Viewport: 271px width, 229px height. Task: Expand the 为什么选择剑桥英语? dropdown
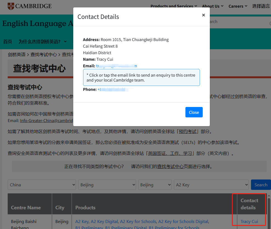coord(41,42)
